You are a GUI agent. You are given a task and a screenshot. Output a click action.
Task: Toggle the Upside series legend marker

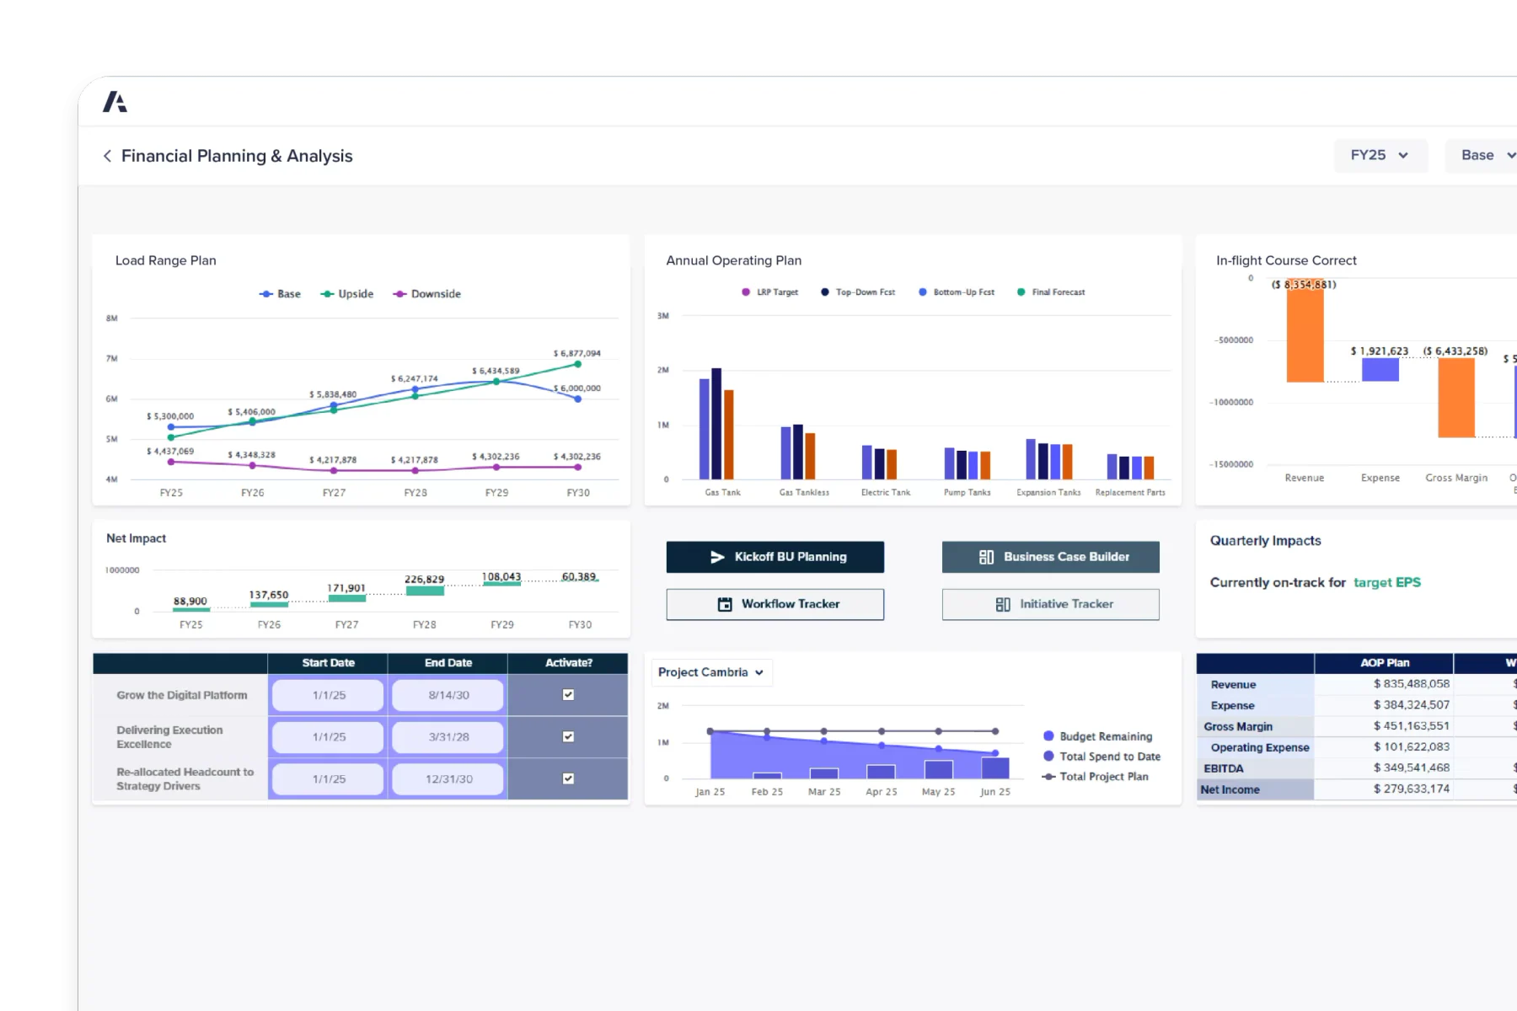pos(327,294)
